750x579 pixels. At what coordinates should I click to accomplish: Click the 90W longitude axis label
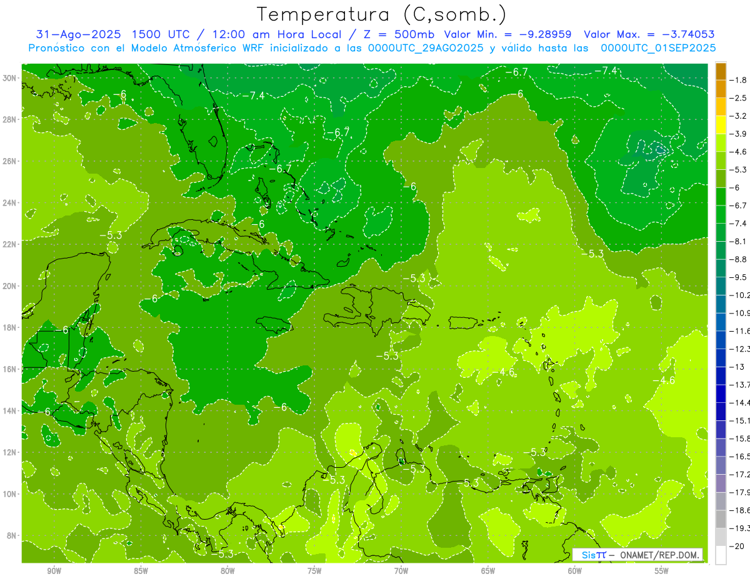(x=54, y=572)
